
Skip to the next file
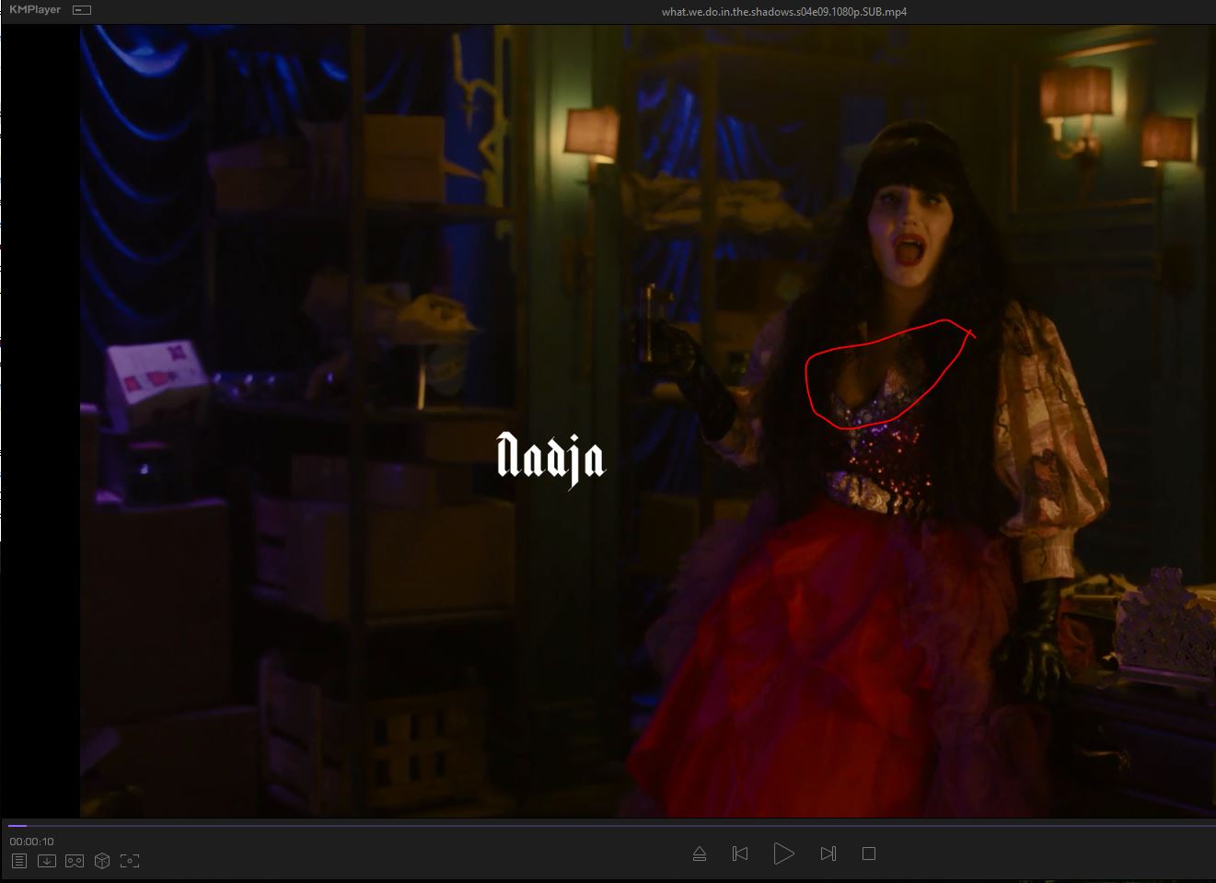828,854
